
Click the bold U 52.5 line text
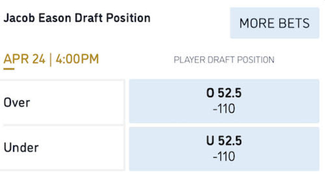point(224,141)
